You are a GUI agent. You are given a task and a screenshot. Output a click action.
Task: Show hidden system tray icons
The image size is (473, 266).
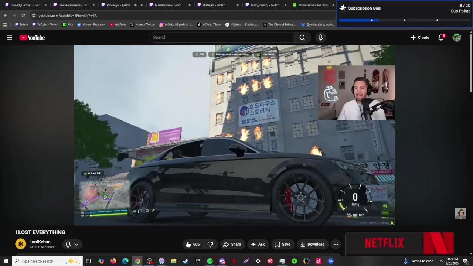point(441,261)
